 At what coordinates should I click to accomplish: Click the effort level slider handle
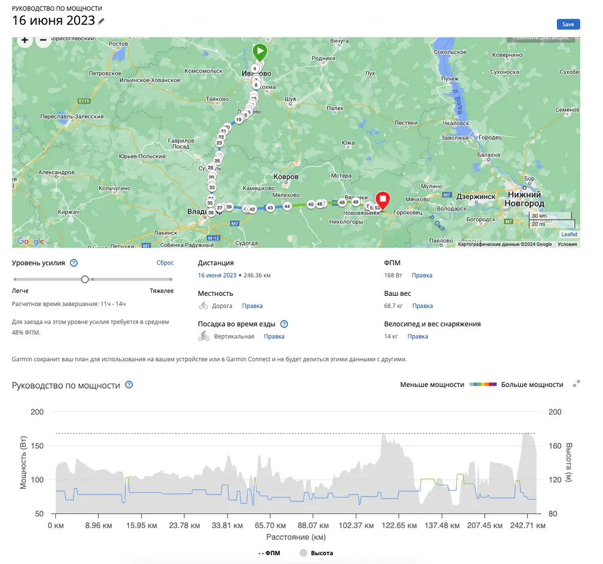[85, 279]
